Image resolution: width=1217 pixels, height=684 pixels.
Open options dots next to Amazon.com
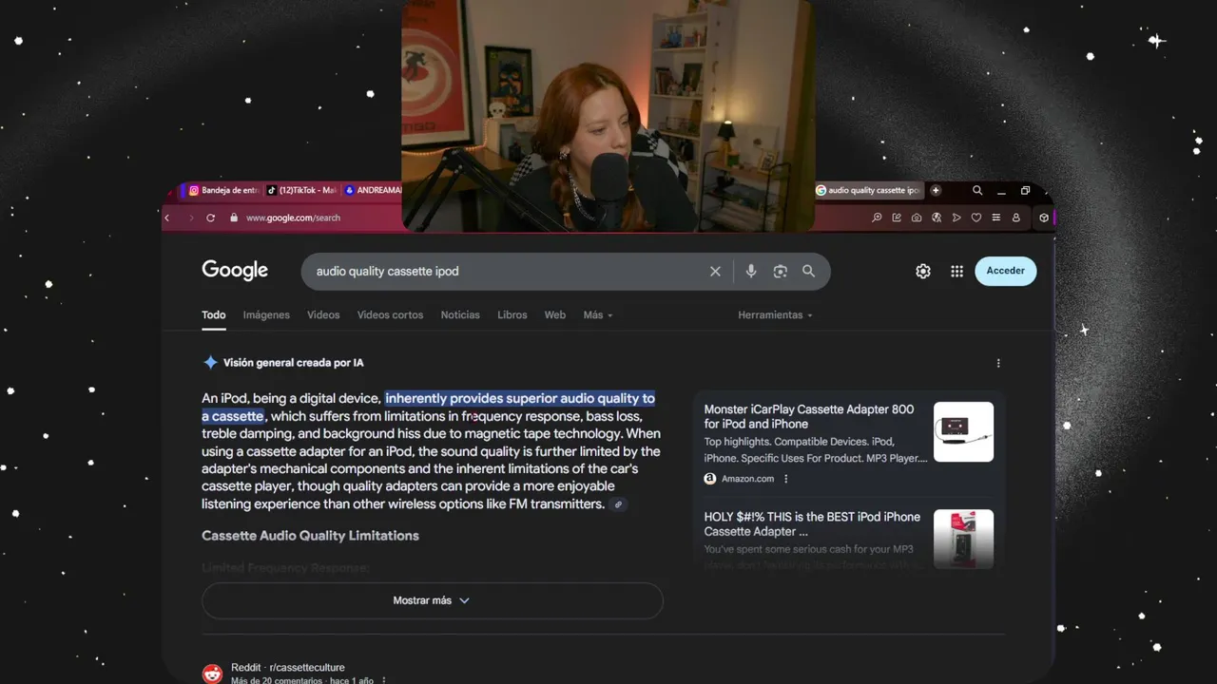[x=785, y=479]
